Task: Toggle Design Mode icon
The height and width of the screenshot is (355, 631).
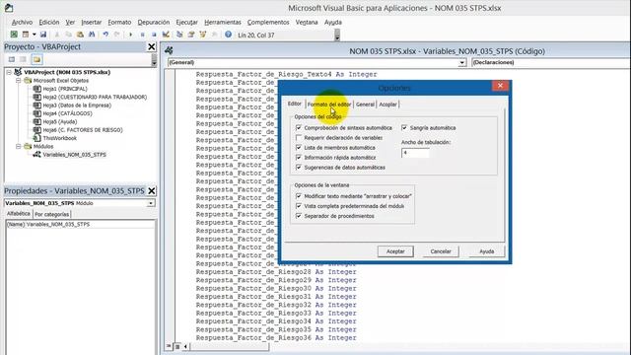Action: point(166,35)
